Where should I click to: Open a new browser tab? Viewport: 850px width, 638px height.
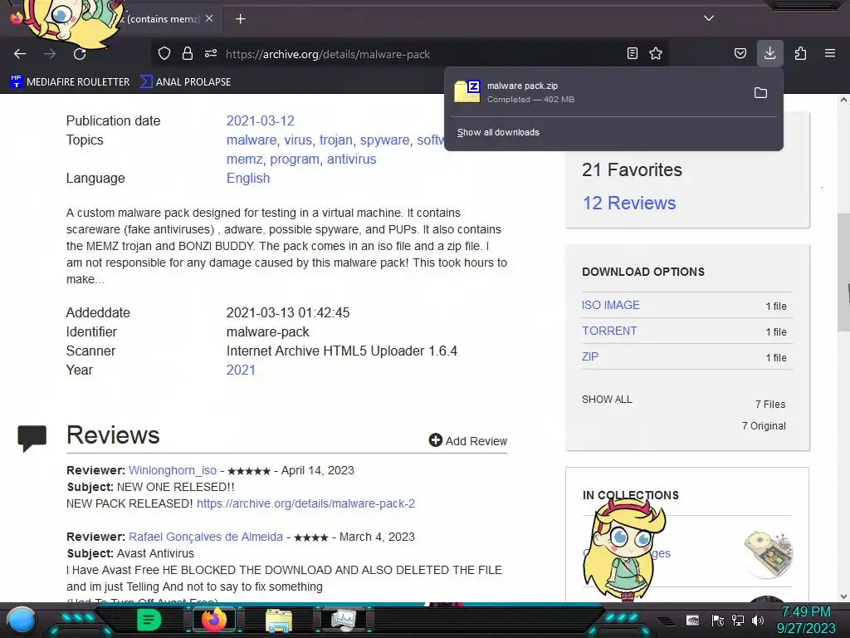click(240, 19)
